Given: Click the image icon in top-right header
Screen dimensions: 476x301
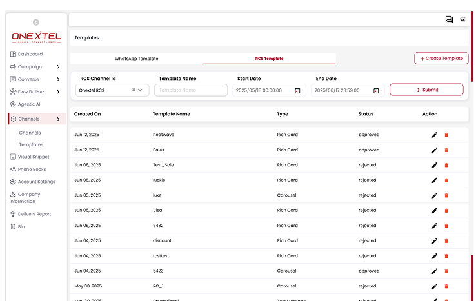Looking at the screenshot, I should coord(462,20).
